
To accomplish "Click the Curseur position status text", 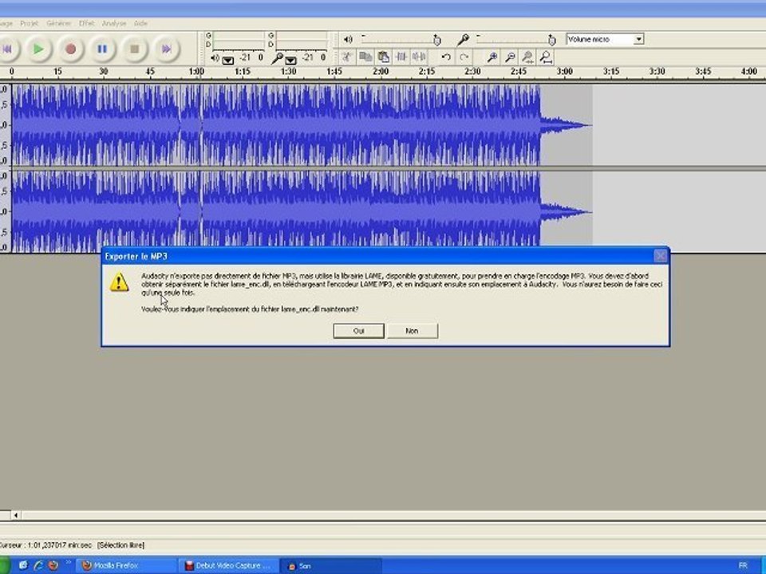I will (x=45, y=545).
